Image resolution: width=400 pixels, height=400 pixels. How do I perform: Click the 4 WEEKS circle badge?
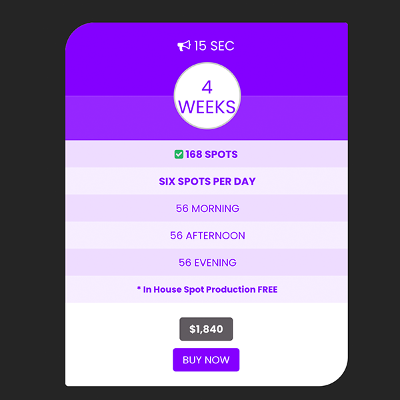pyautogui.click(x=207, y=96)
